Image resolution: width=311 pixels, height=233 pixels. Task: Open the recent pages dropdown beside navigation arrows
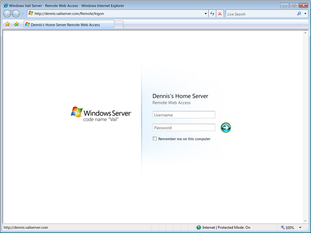click(23, 14)
